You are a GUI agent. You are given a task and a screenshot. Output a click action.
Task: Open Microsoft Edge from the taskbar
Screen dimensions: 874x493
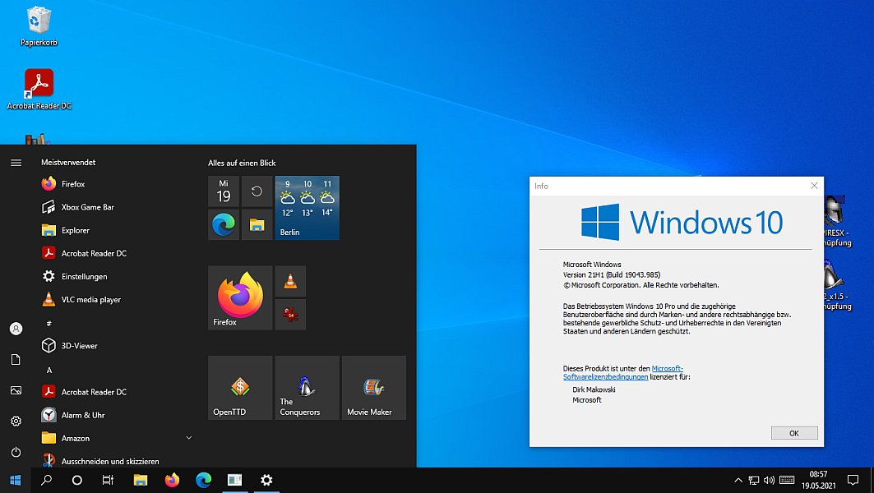point(203,480)
